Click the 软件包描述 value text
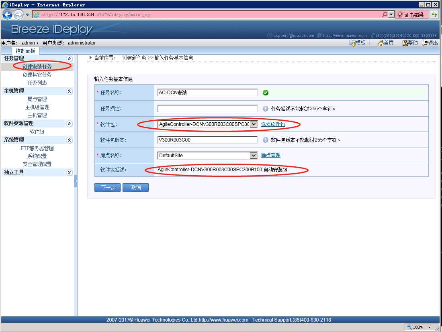 coord(223,170)
